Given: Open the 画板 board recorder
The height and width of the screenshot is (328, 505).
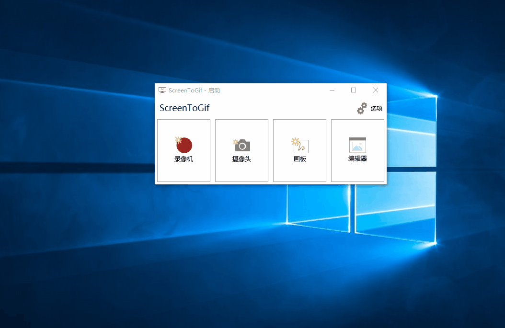Looking at the screenshot, I should 299,150.
